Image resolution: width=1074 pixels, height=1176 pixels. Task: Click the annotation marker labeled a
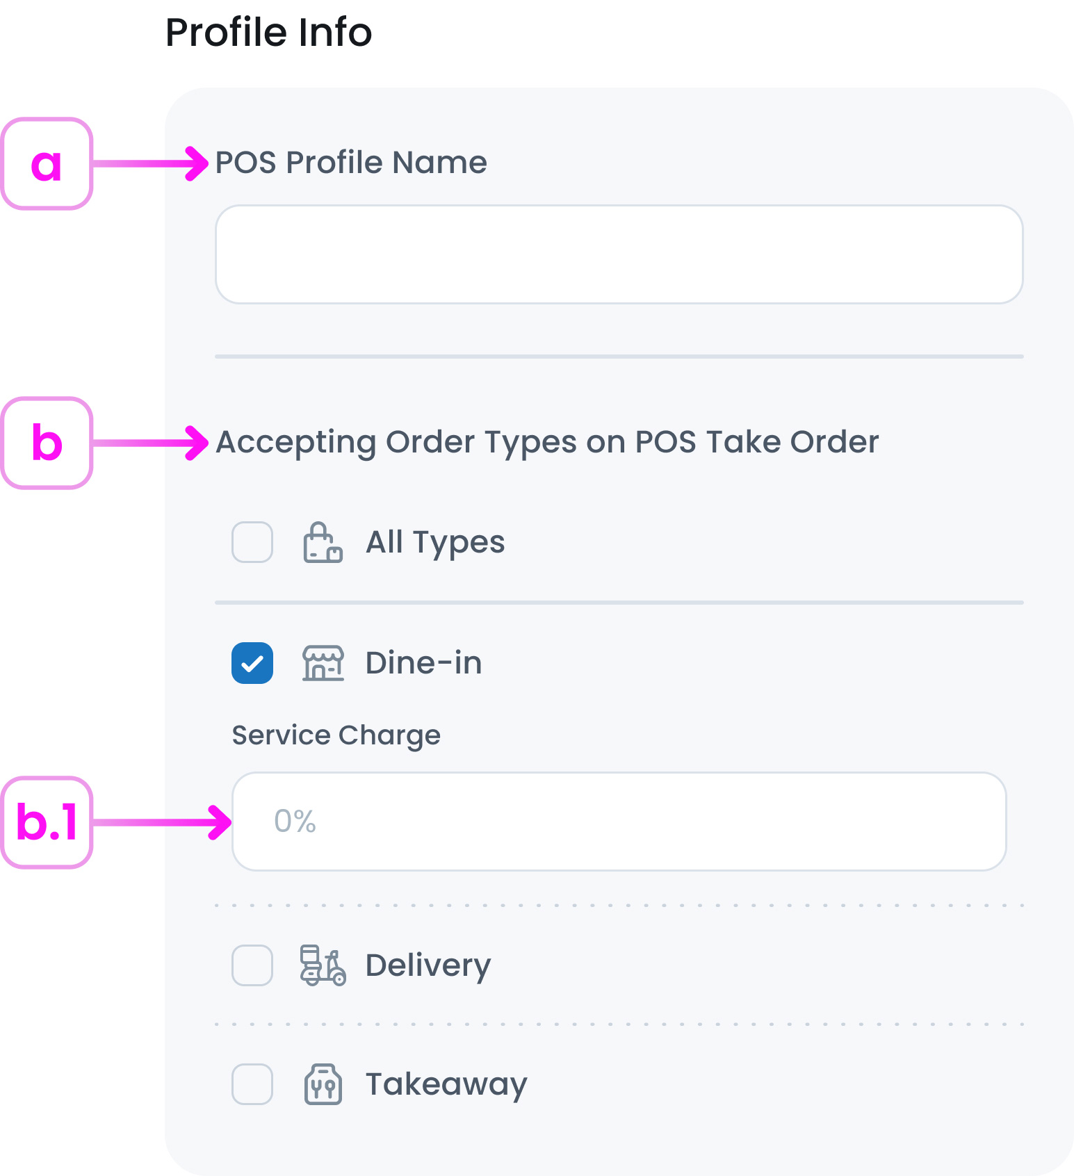(46, 164)
